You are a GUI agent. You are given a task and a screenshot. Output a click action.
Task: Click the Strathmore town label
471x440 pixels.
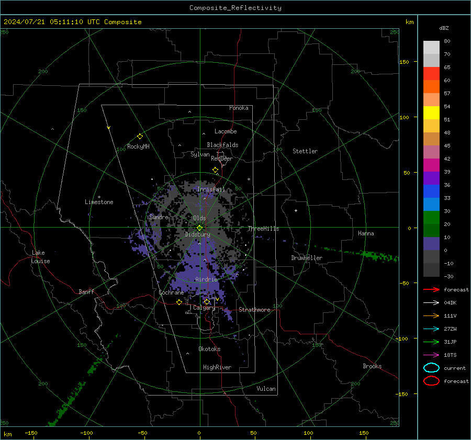tap(254, 310)
